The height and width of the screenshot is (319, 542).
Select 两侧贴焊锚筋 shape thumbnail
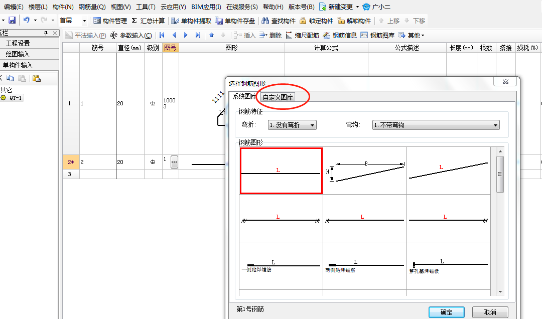click(x=365, y=266)
